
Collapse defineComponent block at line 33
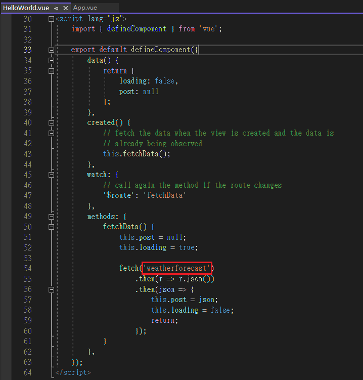[51, 50]
